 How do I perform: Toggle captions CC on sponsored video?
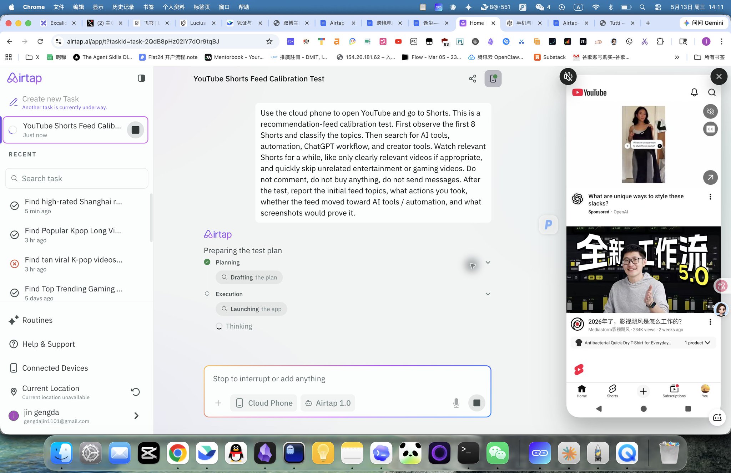click(x=710, y=129)
